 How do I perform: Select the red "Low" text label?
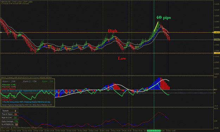pos(122,58)
